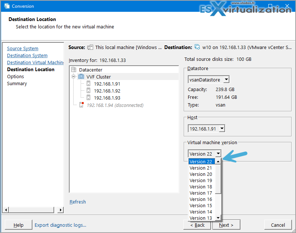Click version list scroll up arrow
This screenshot has height=233, width=296.
[x=218, y=161]
